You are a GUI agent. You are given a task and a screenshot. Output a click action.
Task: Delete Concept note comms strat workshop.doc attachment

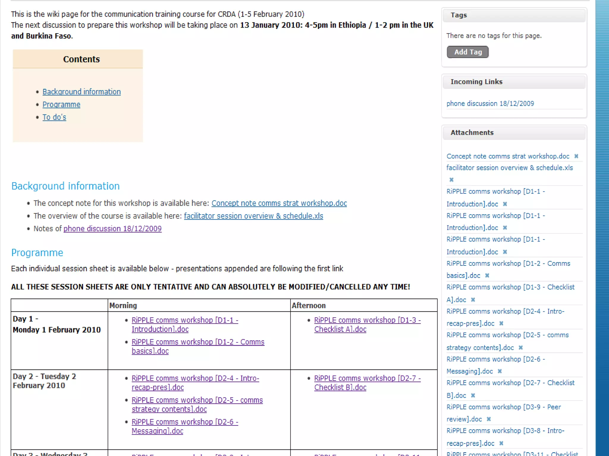(x=576, y=156)
